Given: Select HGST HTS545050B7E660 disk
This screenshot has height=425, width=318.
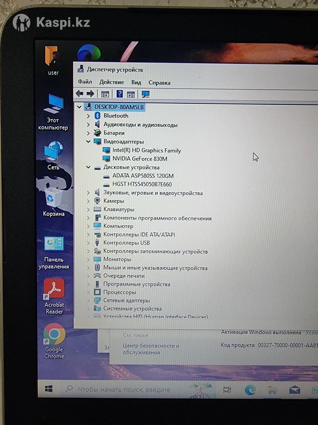Looking at the screenshot, I should coord(142,184).
